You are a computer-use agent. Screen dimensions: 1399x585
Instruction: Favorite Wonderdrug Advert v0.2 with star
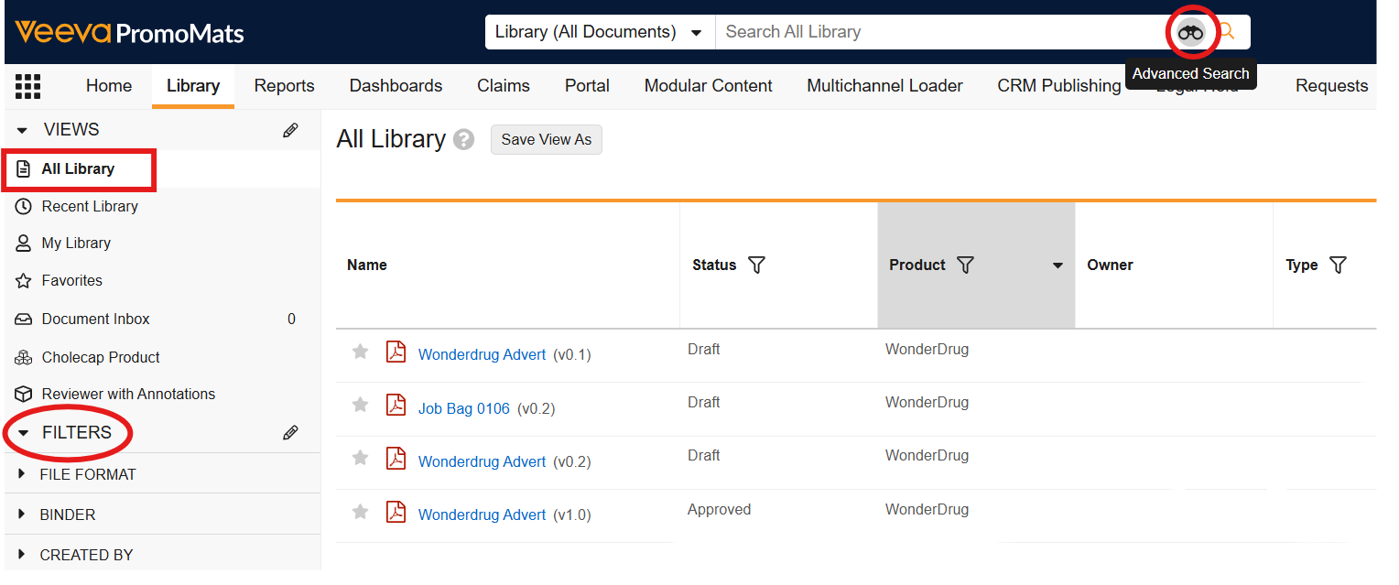tap(361, 458)
